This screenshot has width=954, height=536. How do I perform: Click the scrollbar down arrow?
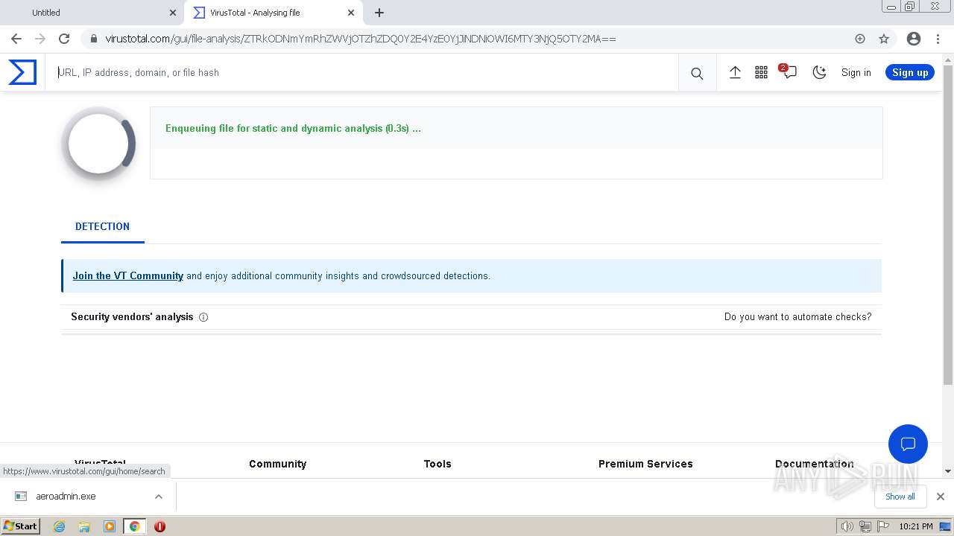pyautogui.click(x=948, y=470)
